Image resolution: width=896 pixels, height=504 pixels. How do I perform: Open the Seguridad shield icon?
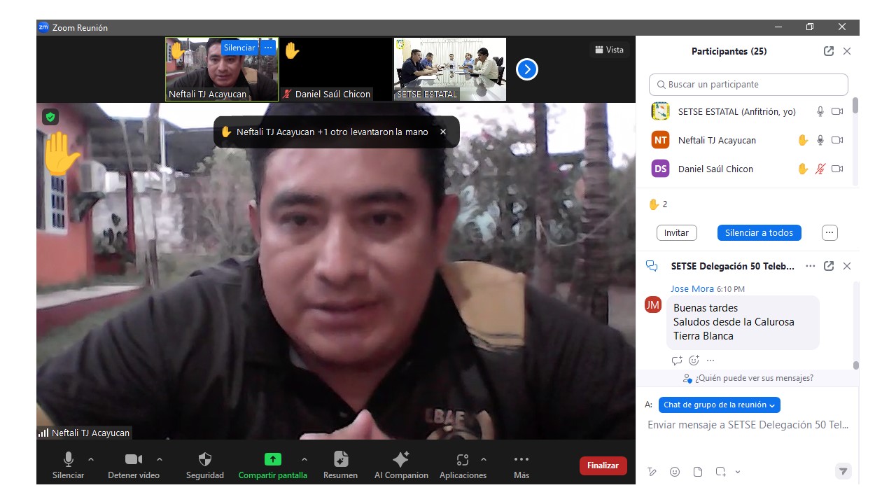[x=204, y=460]
